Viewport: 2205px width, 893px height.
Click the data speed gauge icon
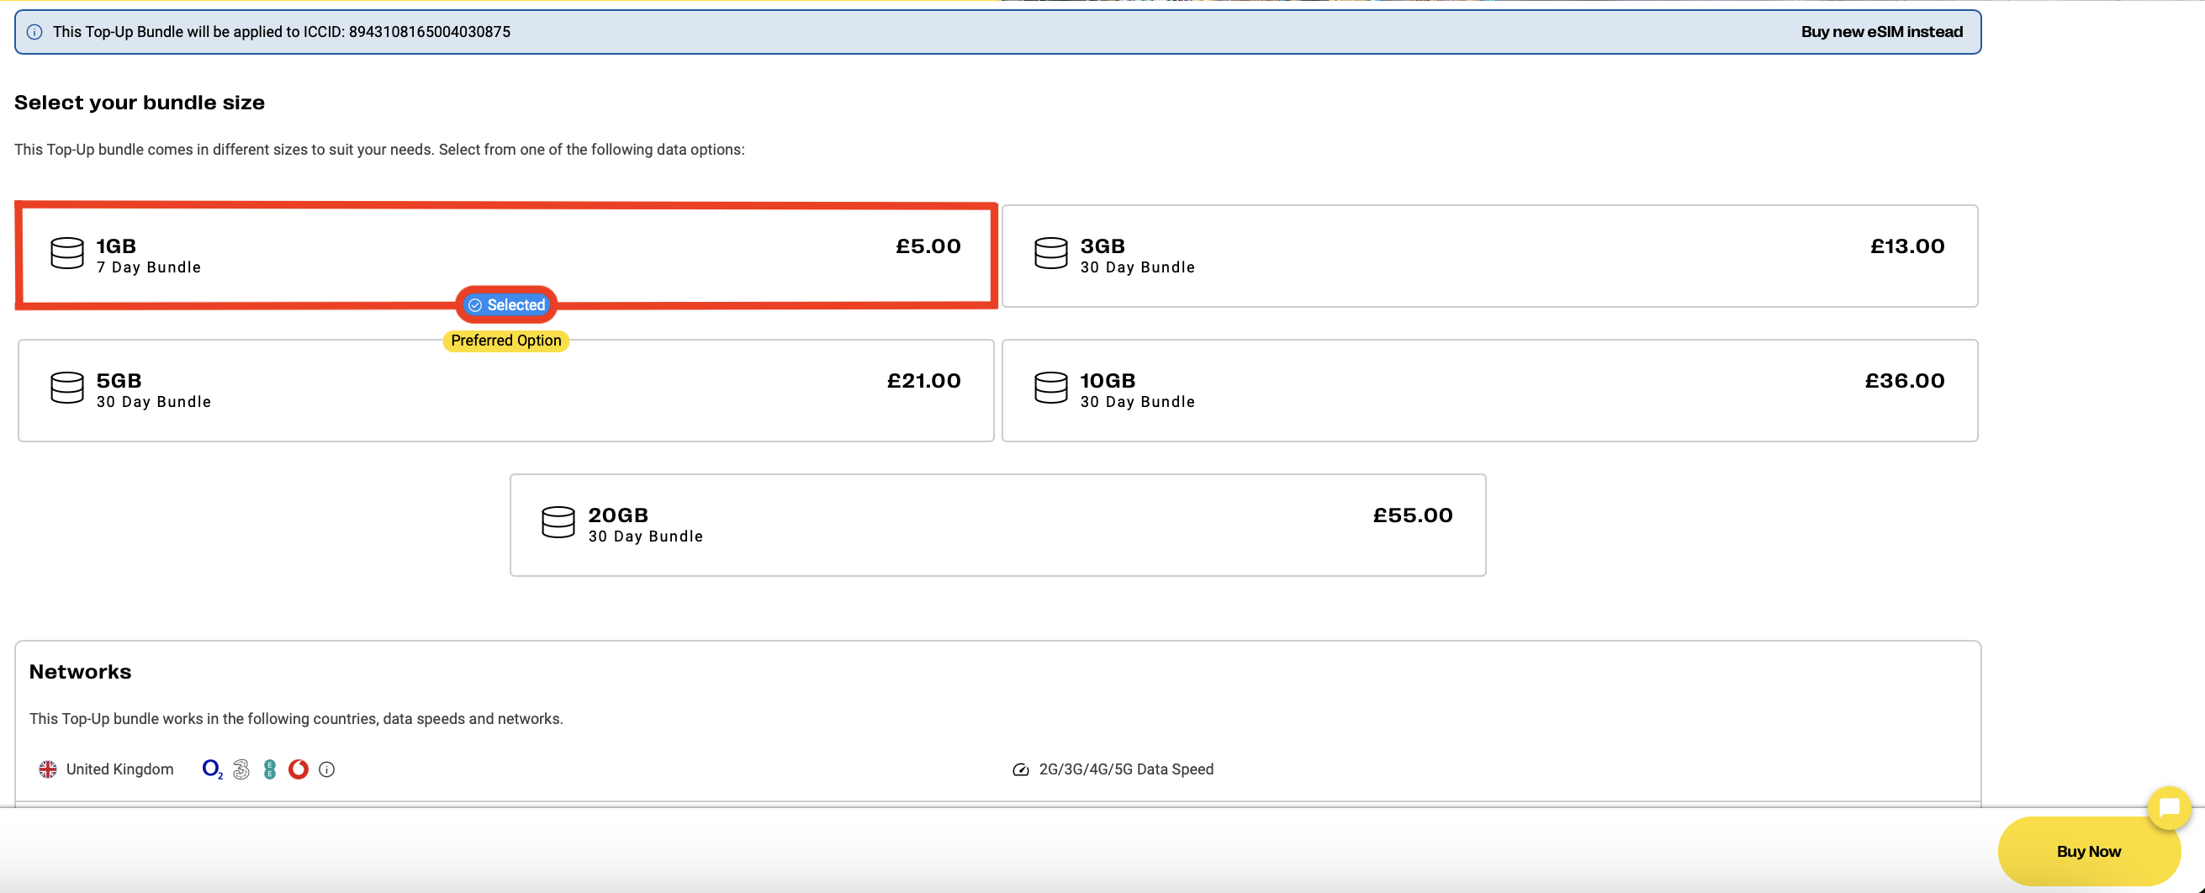pyautogui.click(x=1020, y=769)
